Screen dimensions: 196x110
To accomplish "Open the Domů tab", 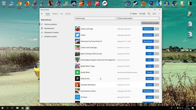I will tap(48, 14).
